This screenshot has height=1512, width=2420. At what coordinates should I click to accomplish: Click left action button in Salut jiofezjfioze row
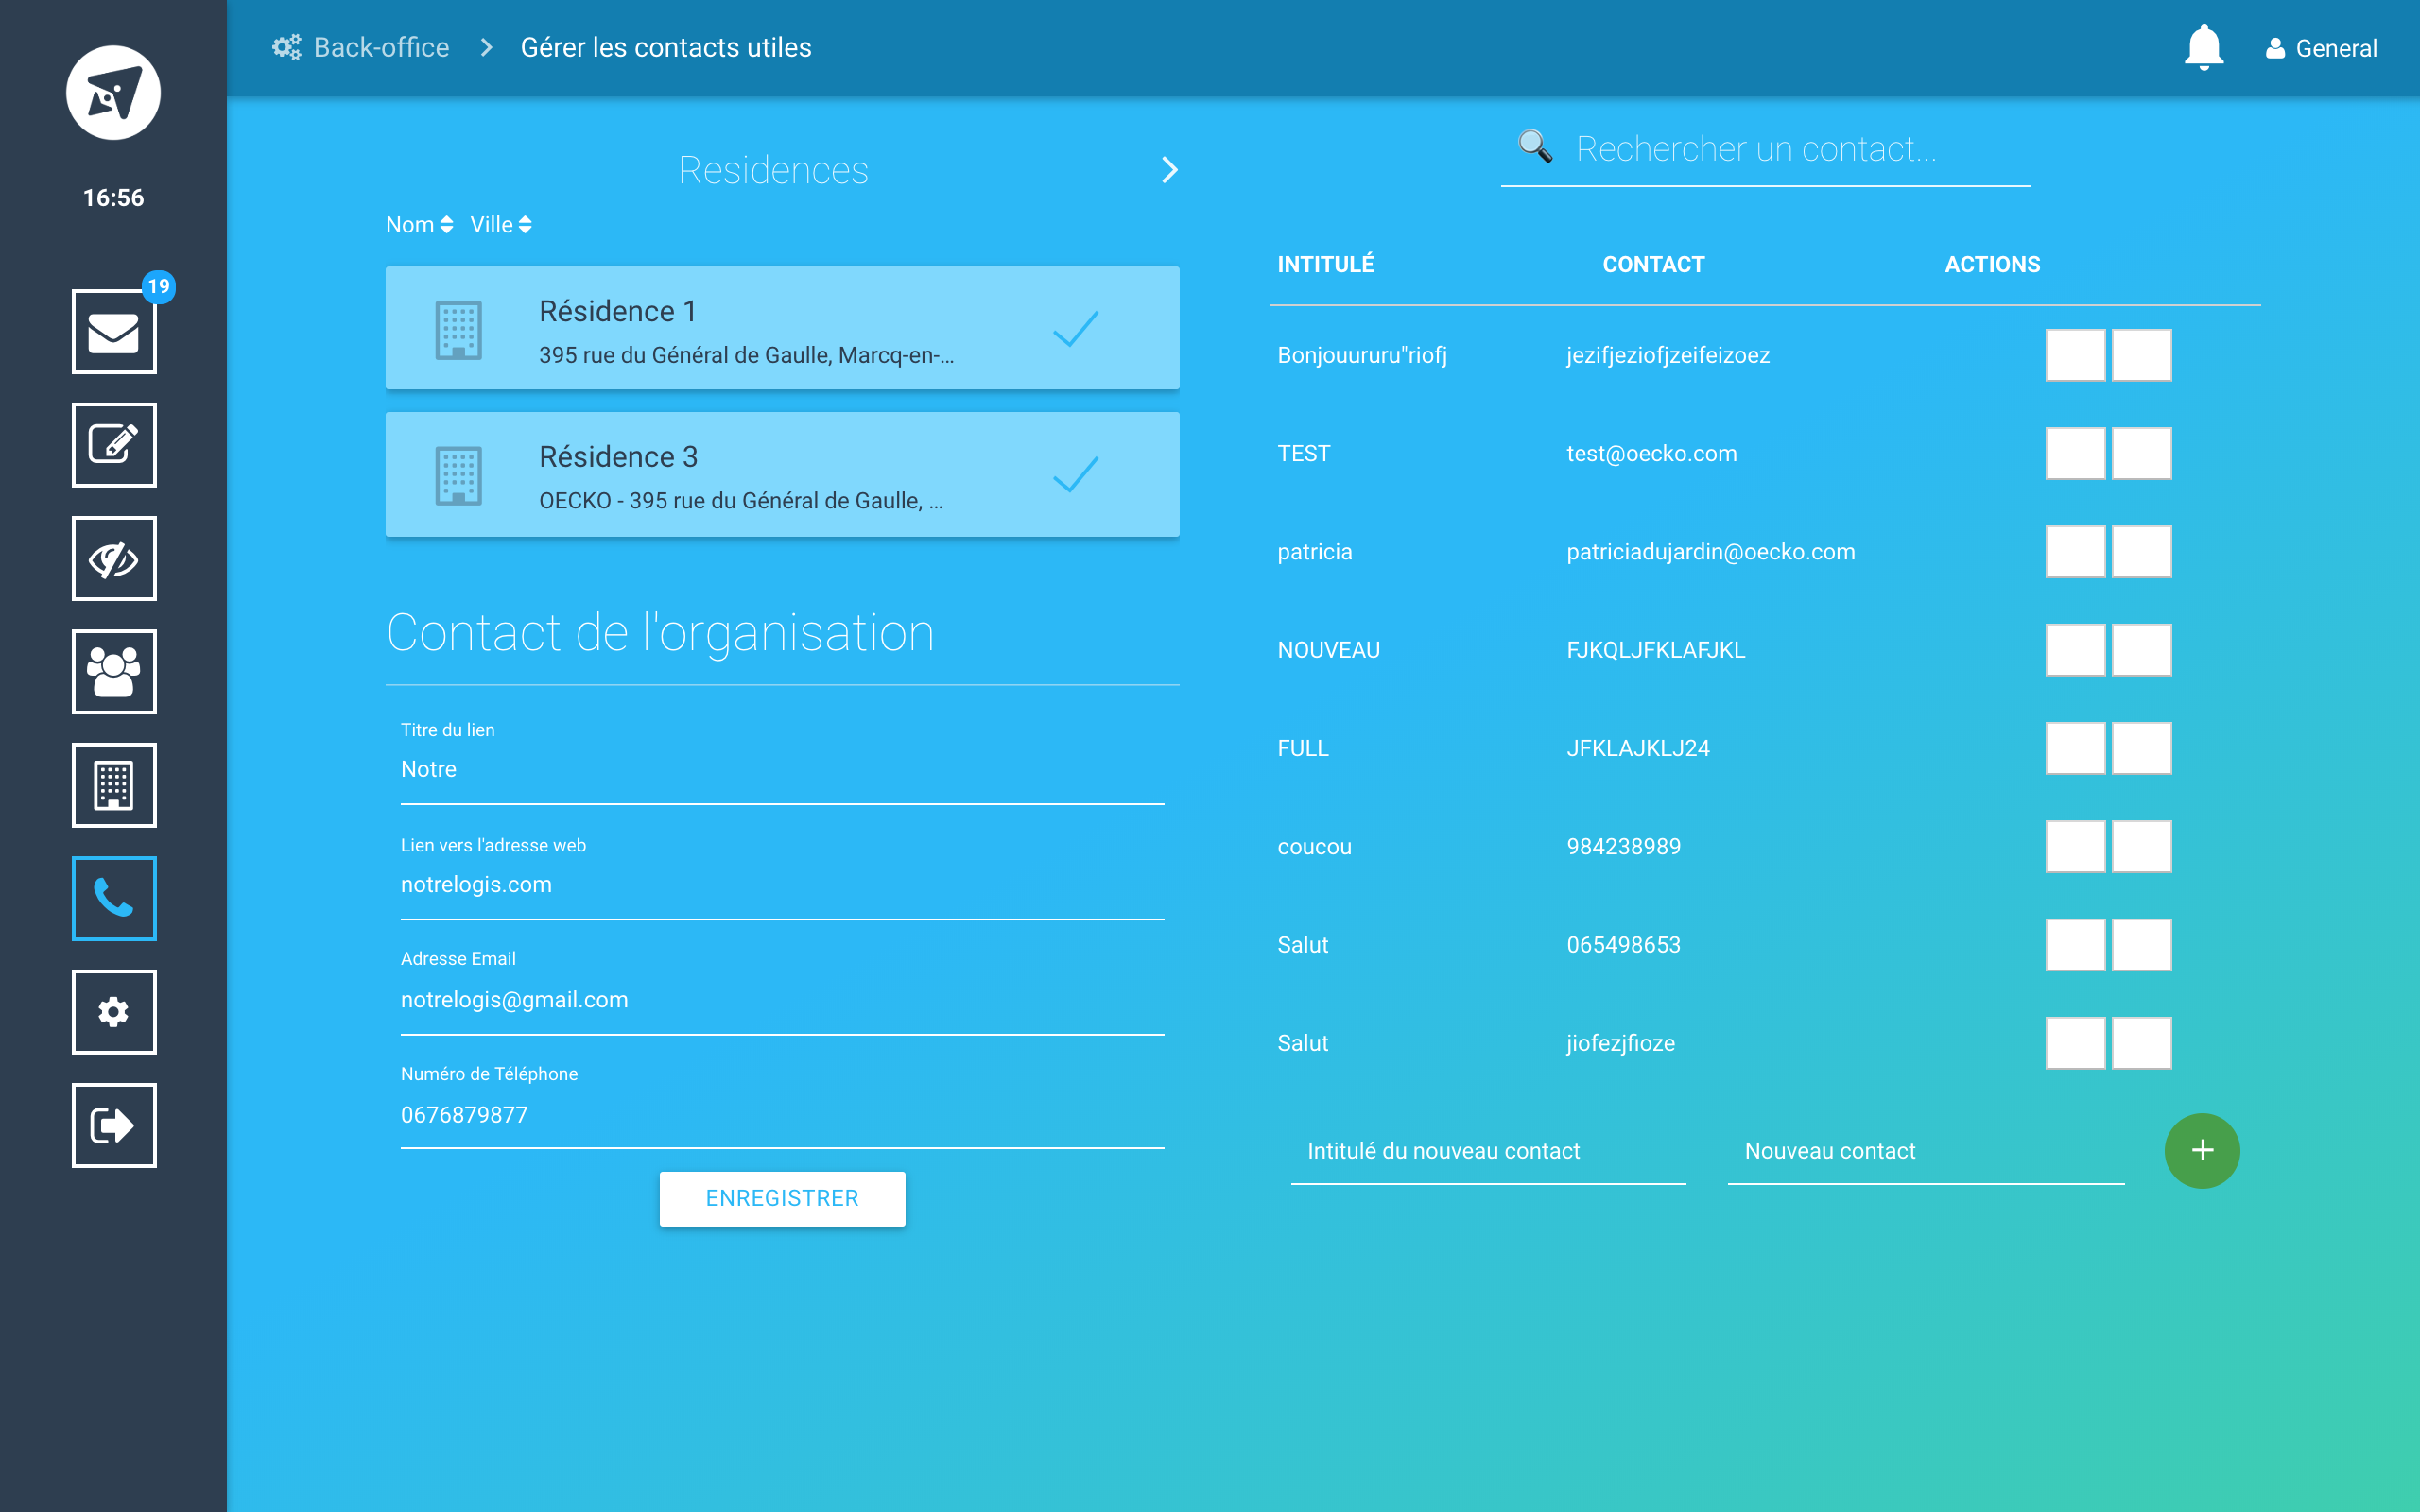point(2076,1043)
